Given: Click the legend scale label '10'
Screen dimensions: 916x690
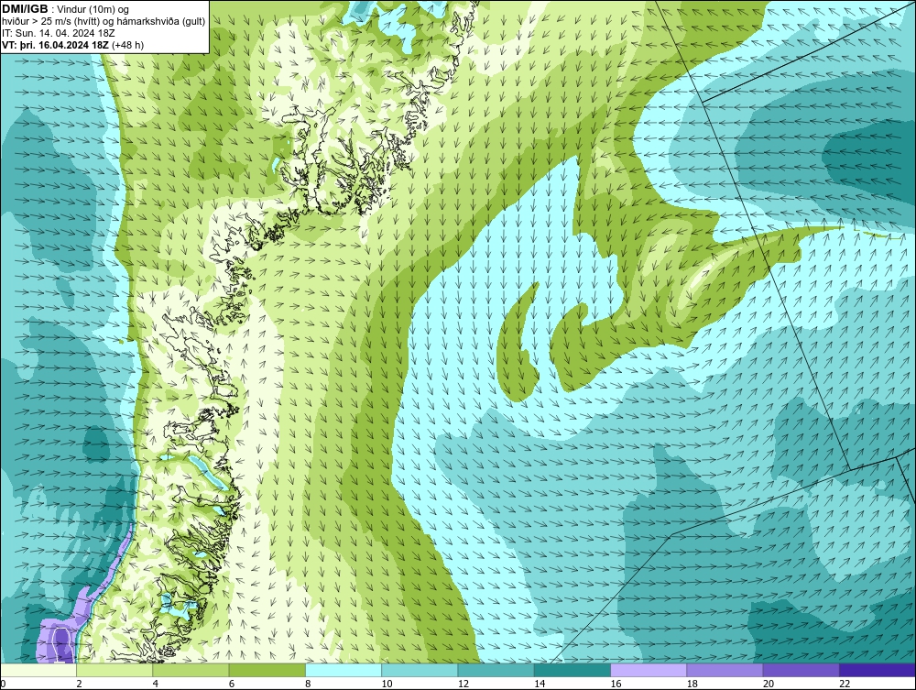Looking at the screenshot, I should [387, 684].
